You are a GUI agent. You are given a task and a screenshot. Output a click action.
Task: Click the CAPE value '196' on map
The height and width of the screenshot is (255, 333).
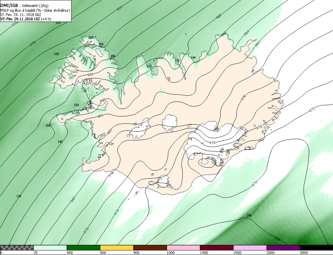click(x=113, y=56)
